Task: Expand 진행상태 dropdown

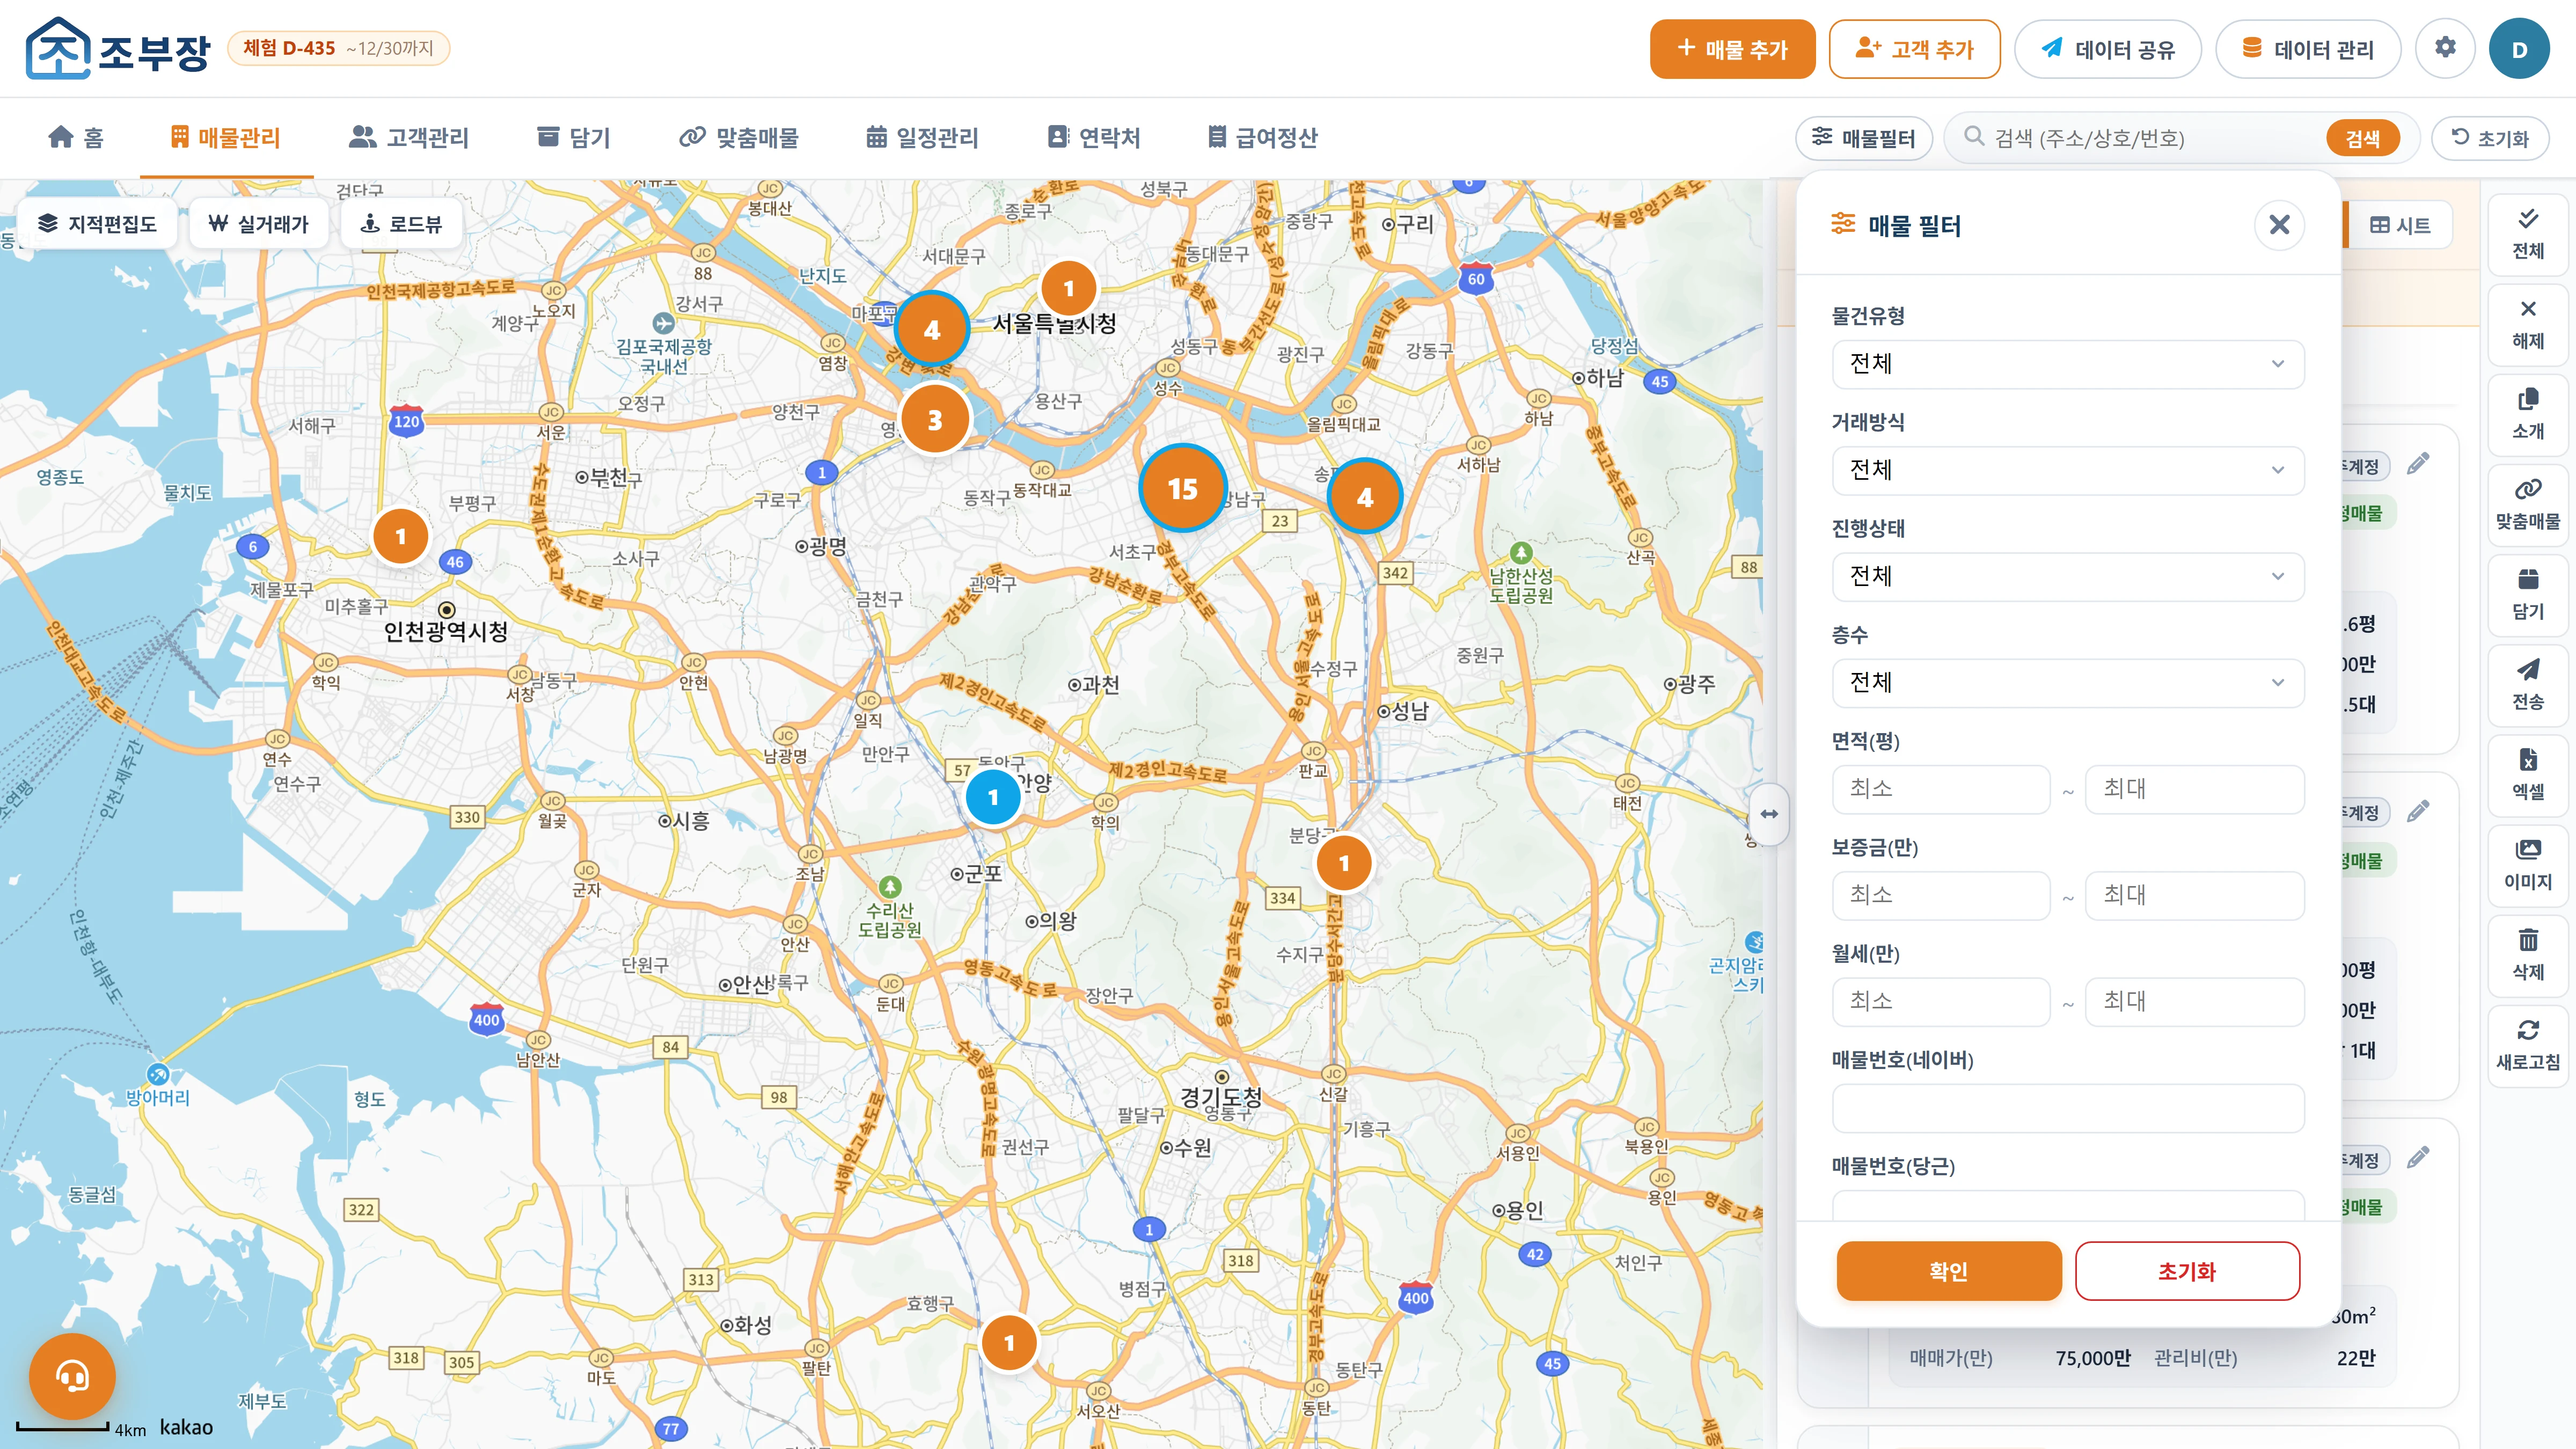Action: tap(2068, 576)
